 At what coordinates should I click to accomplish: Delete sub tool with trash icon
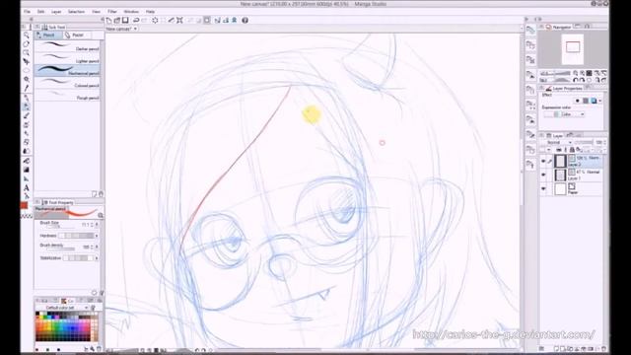[x=101, y=194]
